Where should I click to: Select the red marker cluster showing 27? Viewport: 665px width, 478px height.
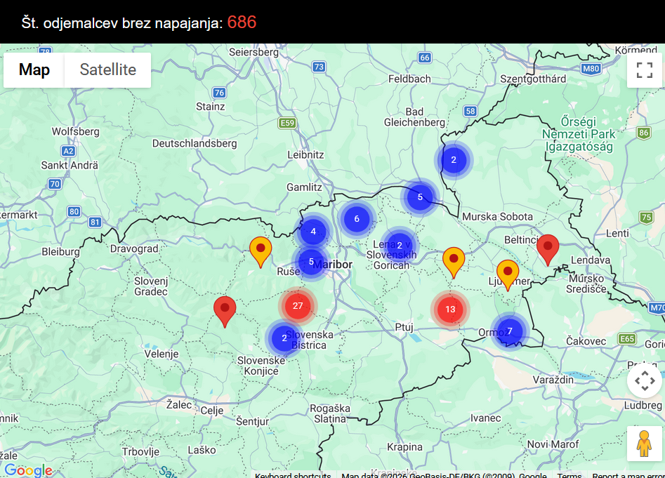297,306
